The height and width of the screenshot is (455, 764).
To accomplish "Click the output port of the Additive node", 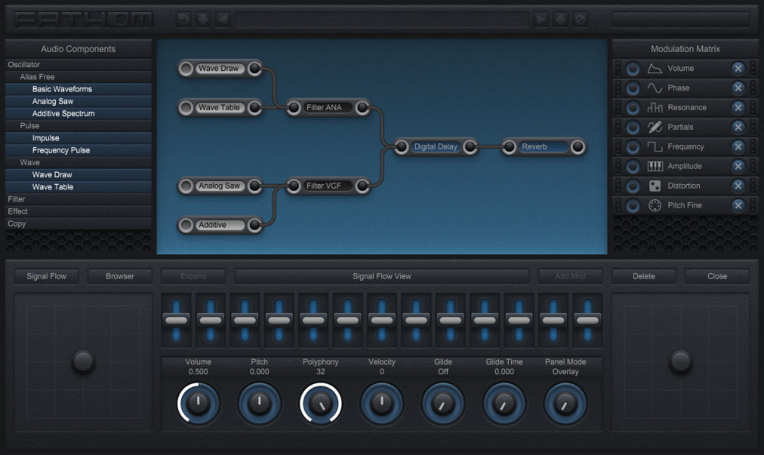I will coord(254,224).
